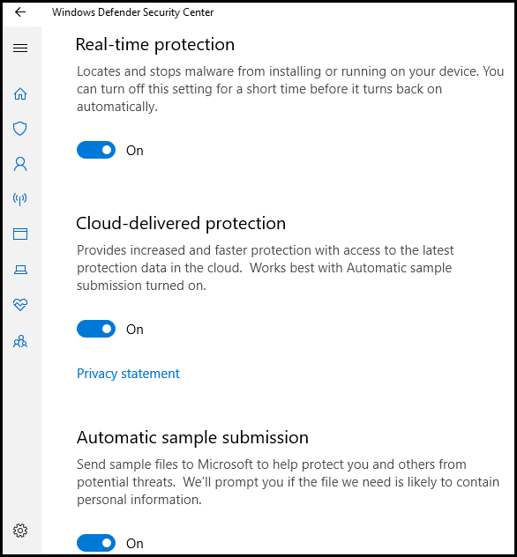
Task: Click the Real-time protection heading
Action: click(155, 45)
